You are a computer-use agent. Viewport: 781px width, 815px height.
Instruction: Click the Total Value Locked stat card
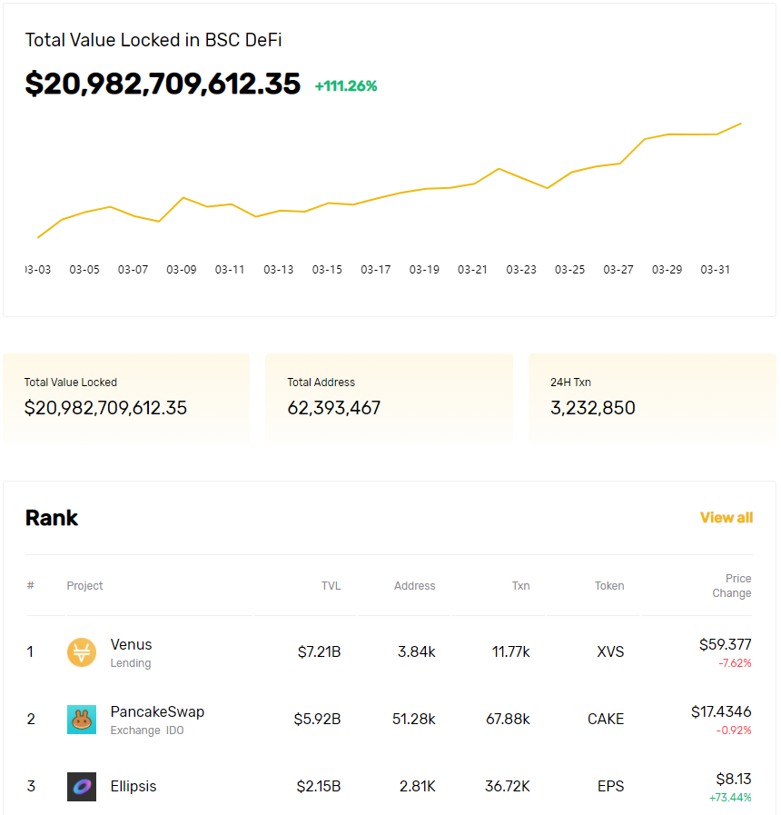[x=126, y=397]
